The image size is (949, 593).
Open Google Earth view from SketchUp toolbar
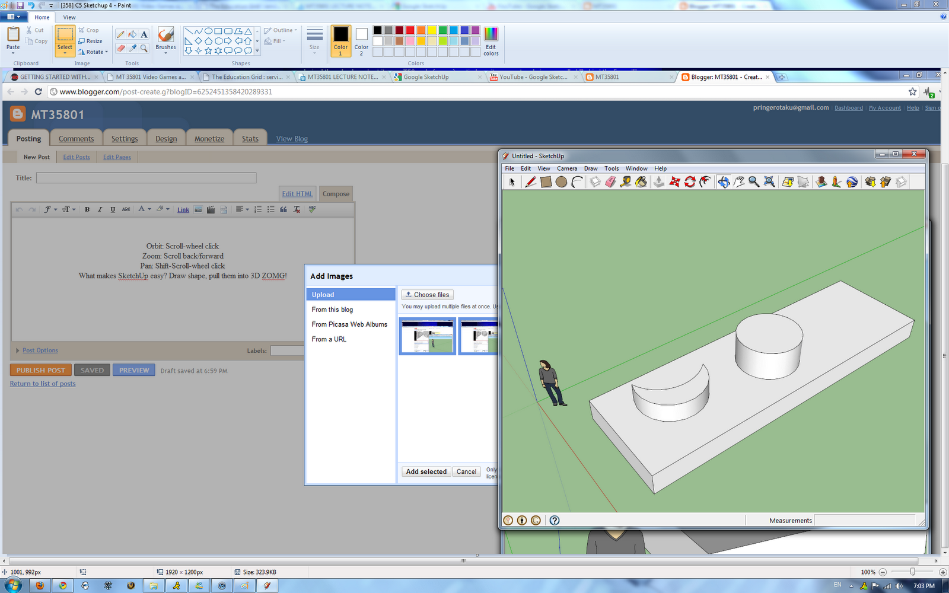tap(851, 182)
